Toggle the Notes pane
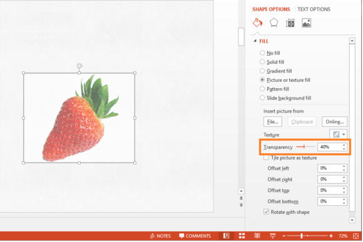The height and width of the screenshot is (242, 363). coord(160,236)
